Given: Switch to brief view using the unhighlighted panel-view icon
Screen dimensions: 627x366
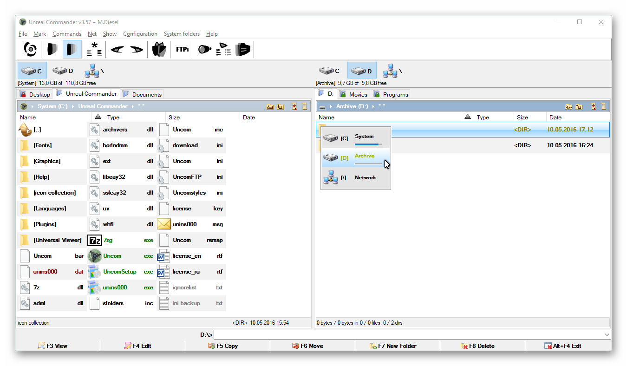Looking at the screenshot, I should (52, 49).
